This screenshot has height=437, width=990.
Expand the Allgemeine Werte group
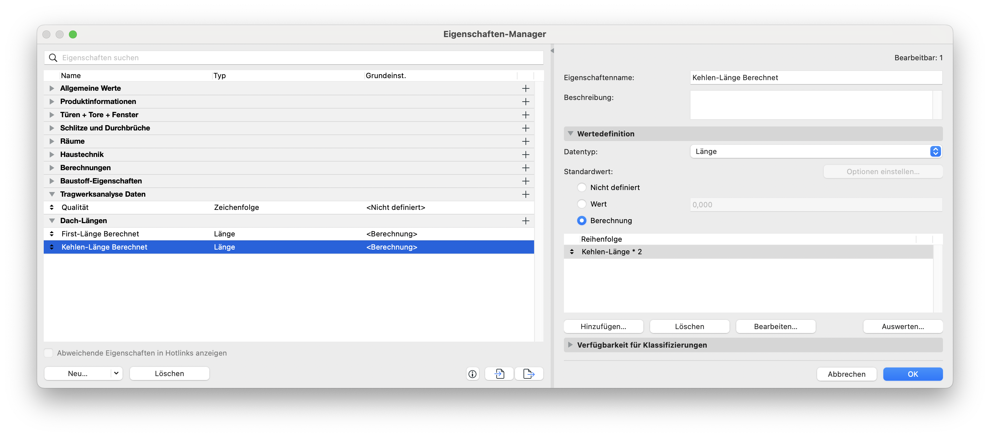pos(51,88)
